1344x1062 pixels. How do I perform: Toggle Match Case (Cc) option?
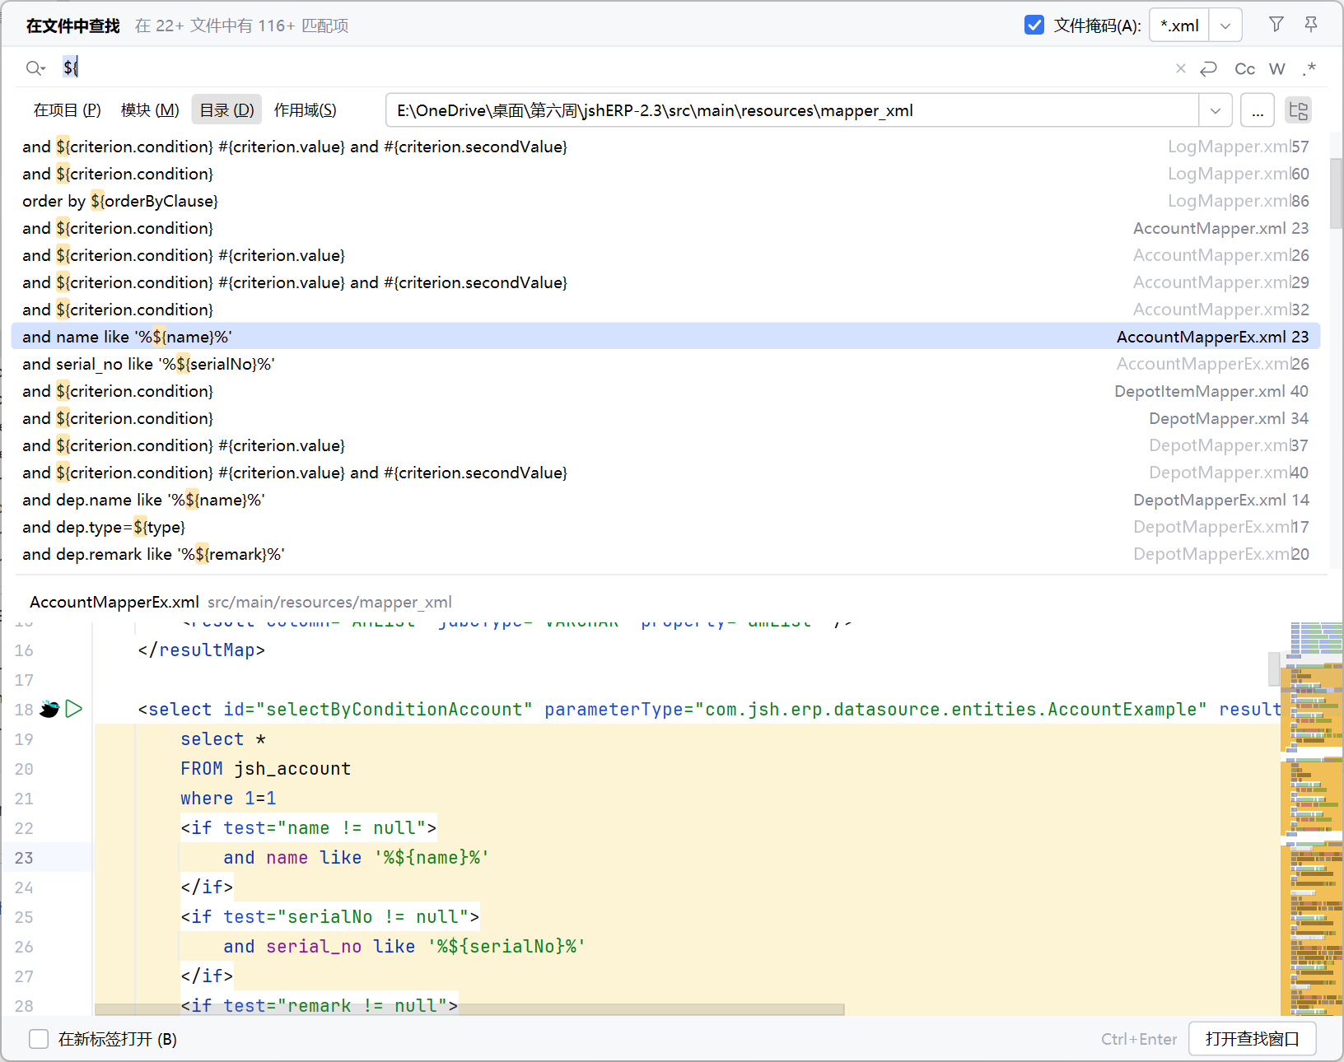click(x=1244, y=68)
